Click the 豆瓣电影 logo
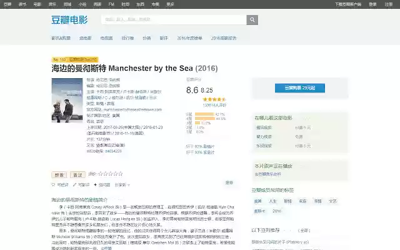Viewport: 400px width, 250px height. [x=69, y=20]
